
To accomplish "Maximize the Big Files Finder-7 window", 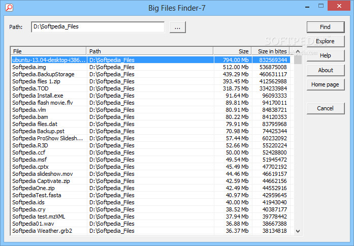I will tap(321, 6).
